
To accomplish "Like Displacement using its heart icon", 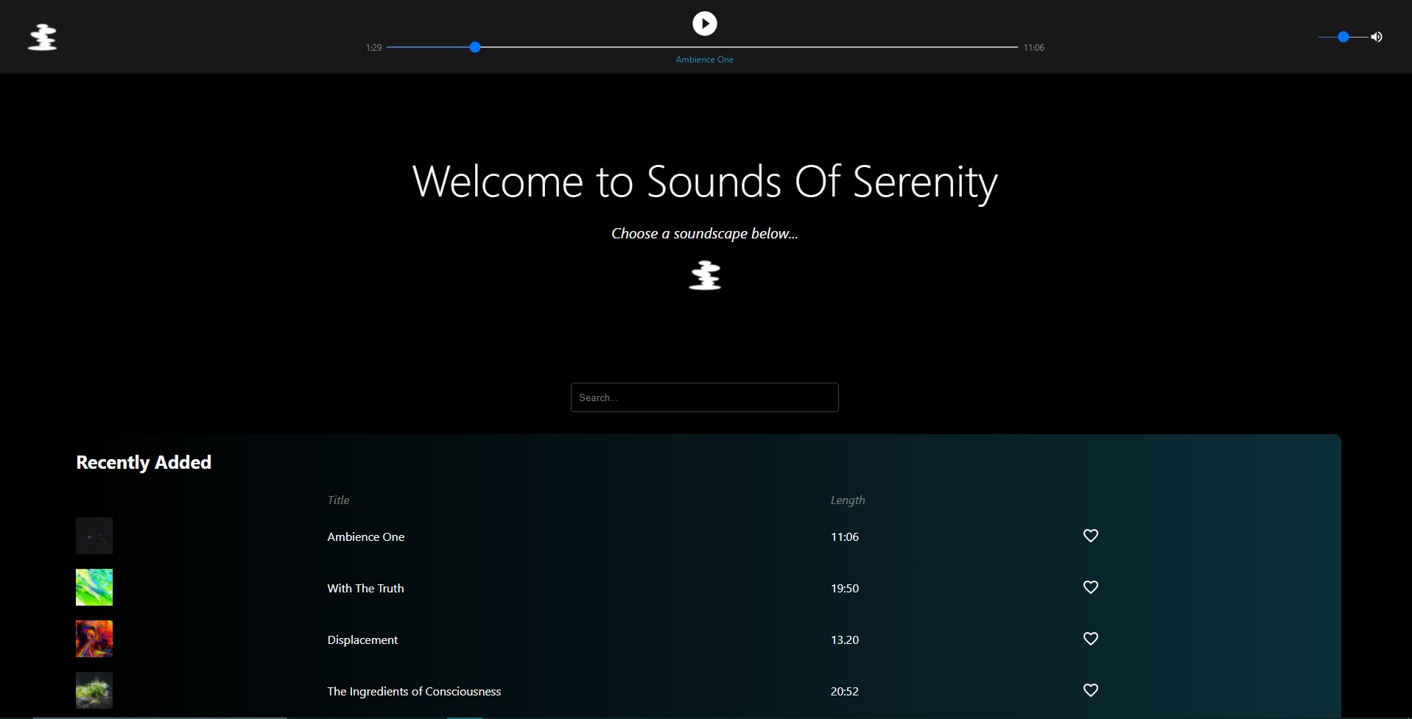I will coord(1091,639).
